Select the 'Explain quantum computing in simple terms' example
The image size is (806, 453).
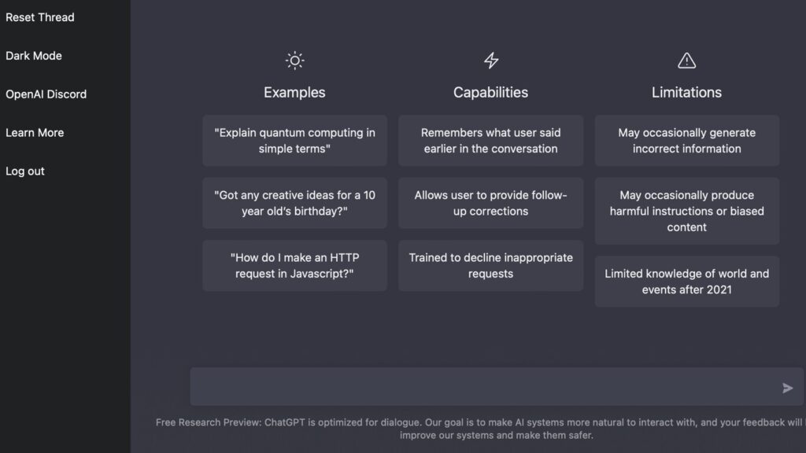pyautogui.click(x=294, y=140)
